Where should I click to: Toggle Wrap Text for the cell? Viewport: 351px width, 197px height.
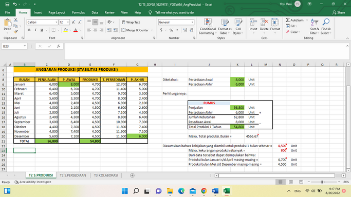(131, 22)
